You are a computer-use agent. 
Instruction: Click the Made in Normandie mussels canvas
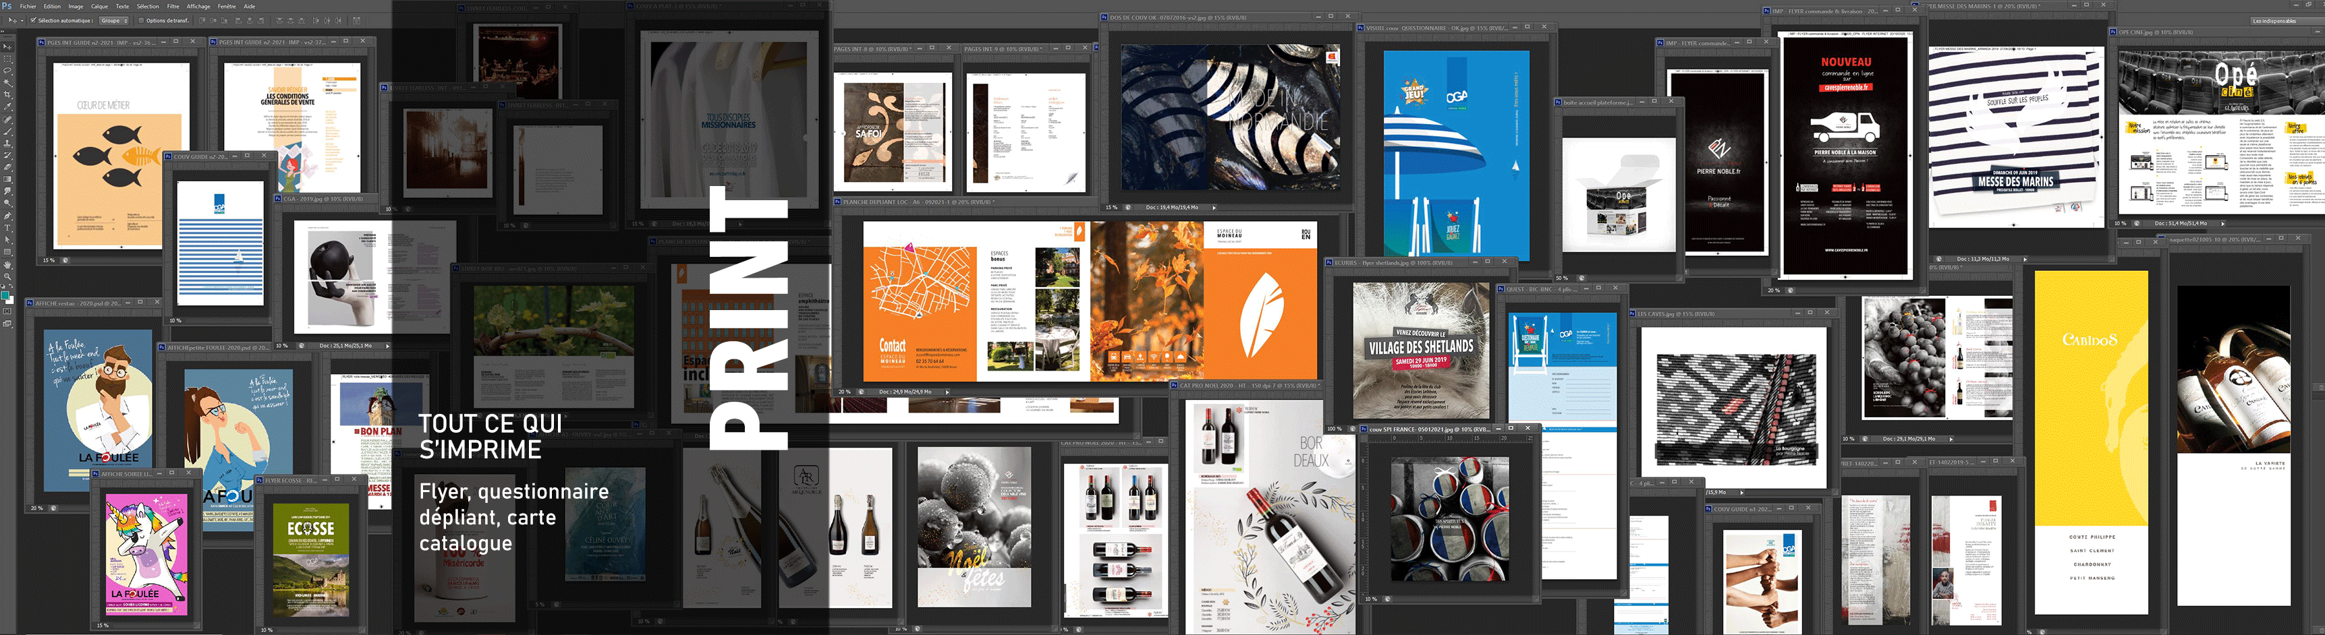coord(1230,117)
